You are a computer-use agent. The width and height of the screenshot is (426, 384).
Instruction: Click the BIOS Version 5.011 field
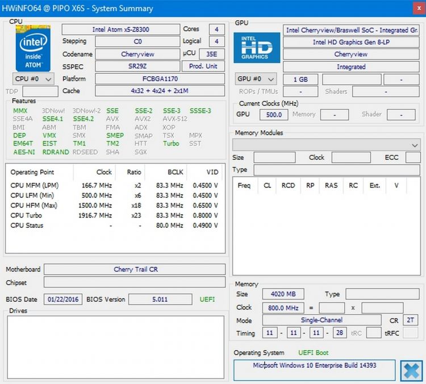coord(160,299)
